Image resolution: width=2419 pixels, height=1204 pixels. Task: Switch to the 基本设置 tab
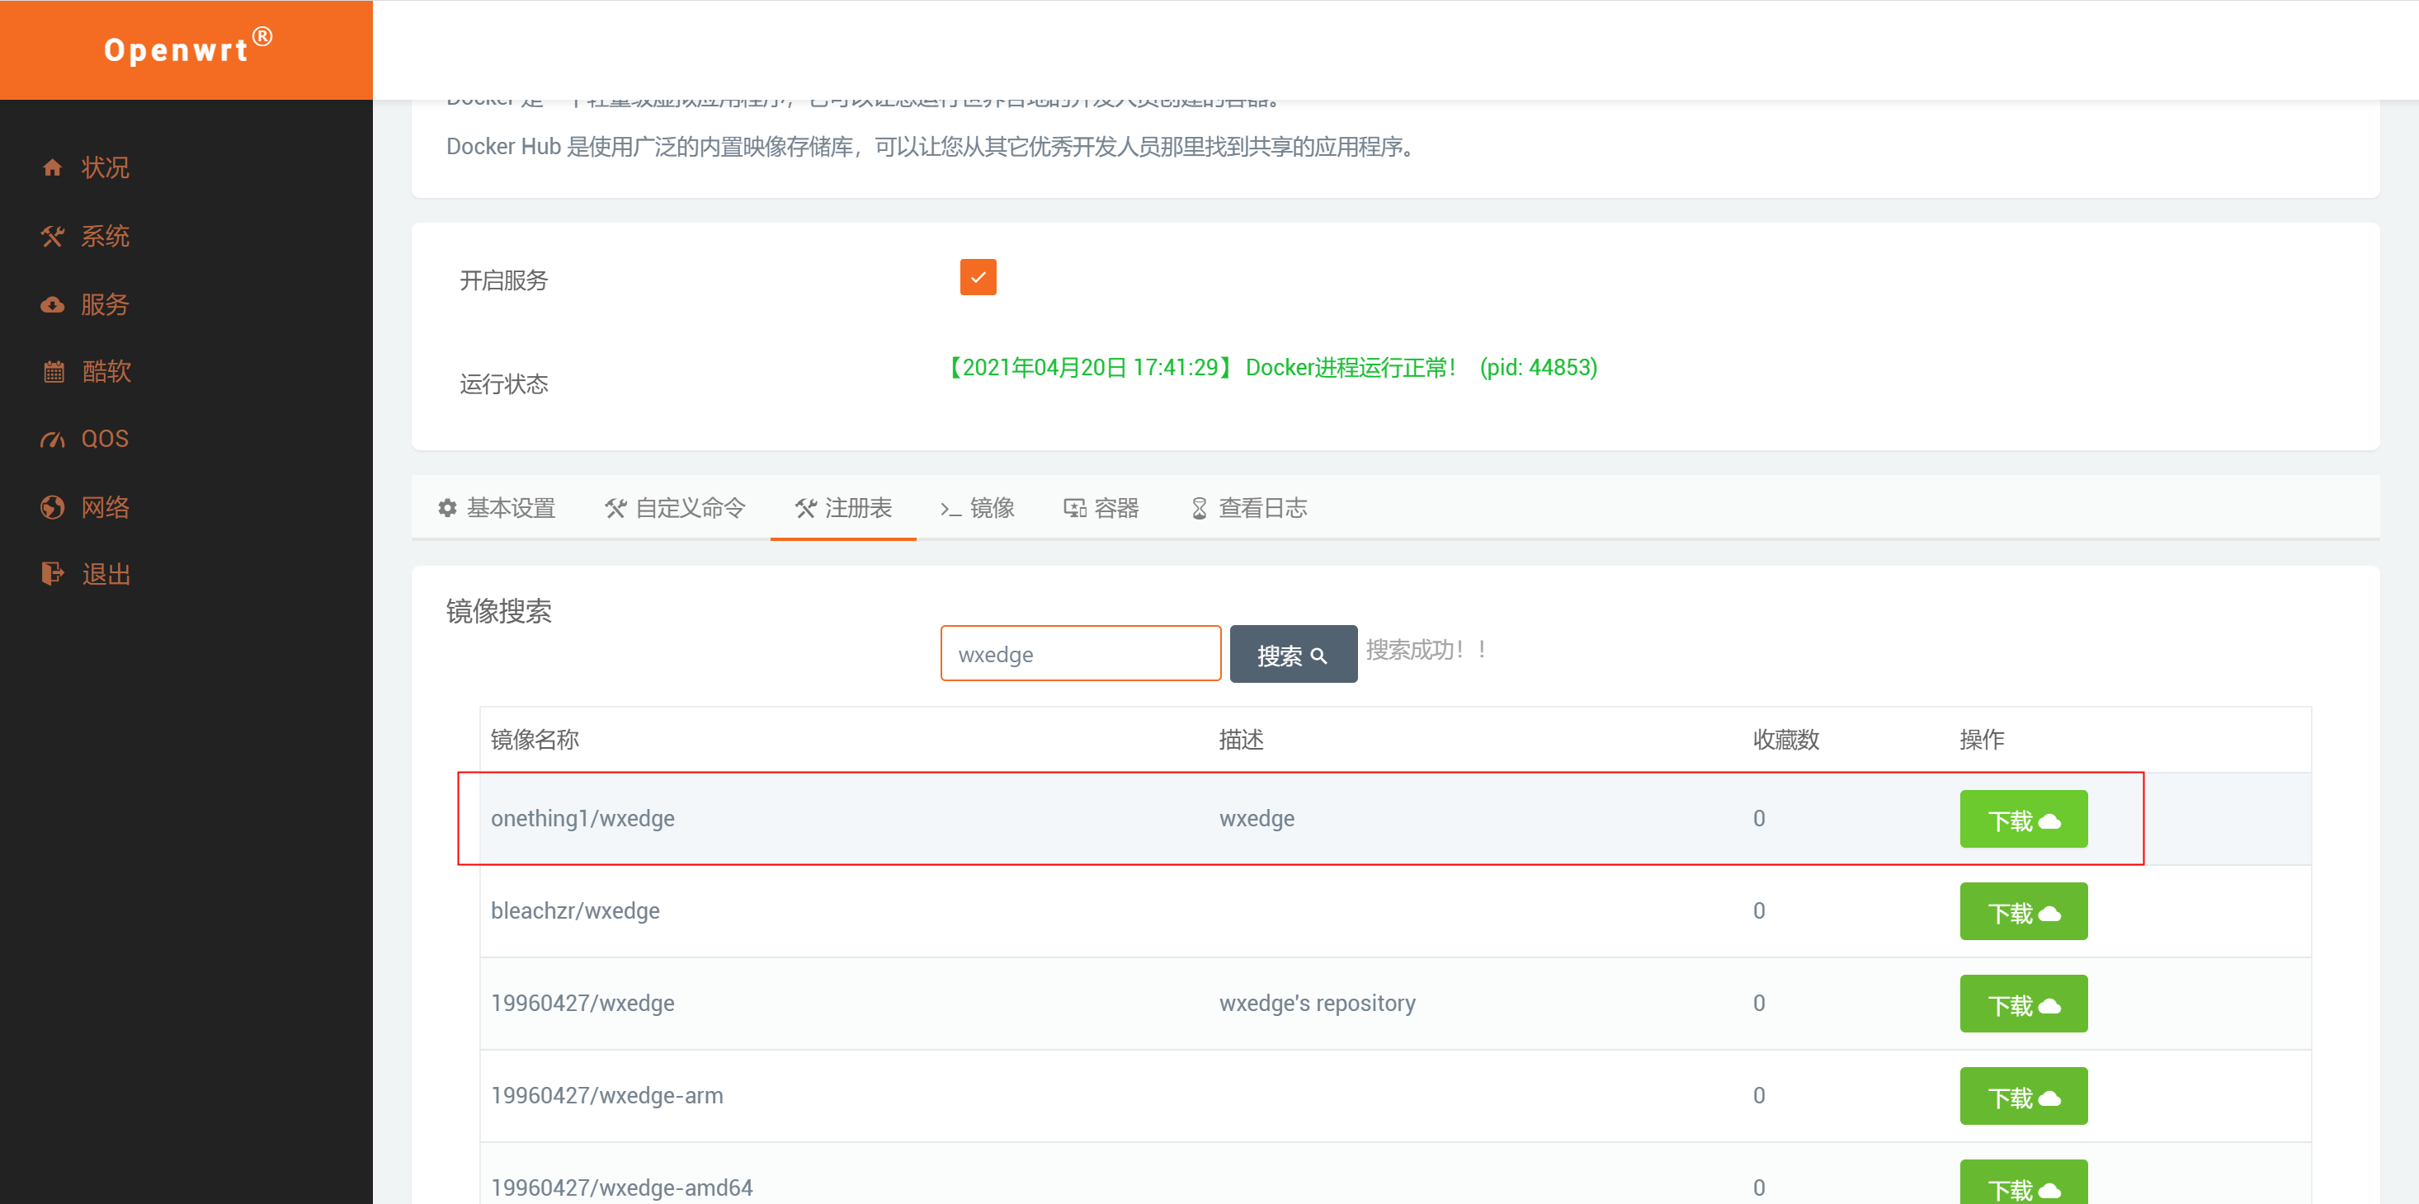(497, 509)
